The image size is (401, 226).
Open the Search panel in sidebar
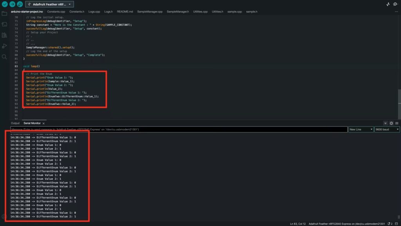click(5, 57)
